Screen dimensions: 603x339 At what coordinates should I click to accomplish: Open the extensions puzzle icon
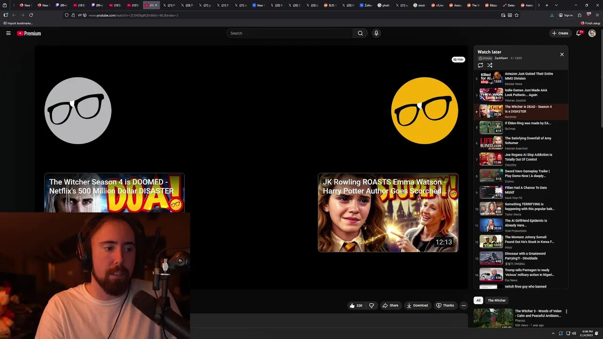[x=580, y=15]
